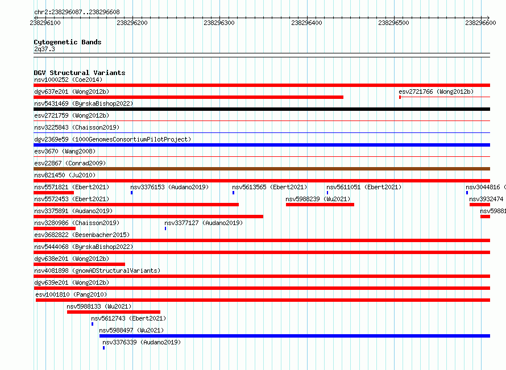Select esv2721759 (Wong2012b) label

click(x=72, y=115)
